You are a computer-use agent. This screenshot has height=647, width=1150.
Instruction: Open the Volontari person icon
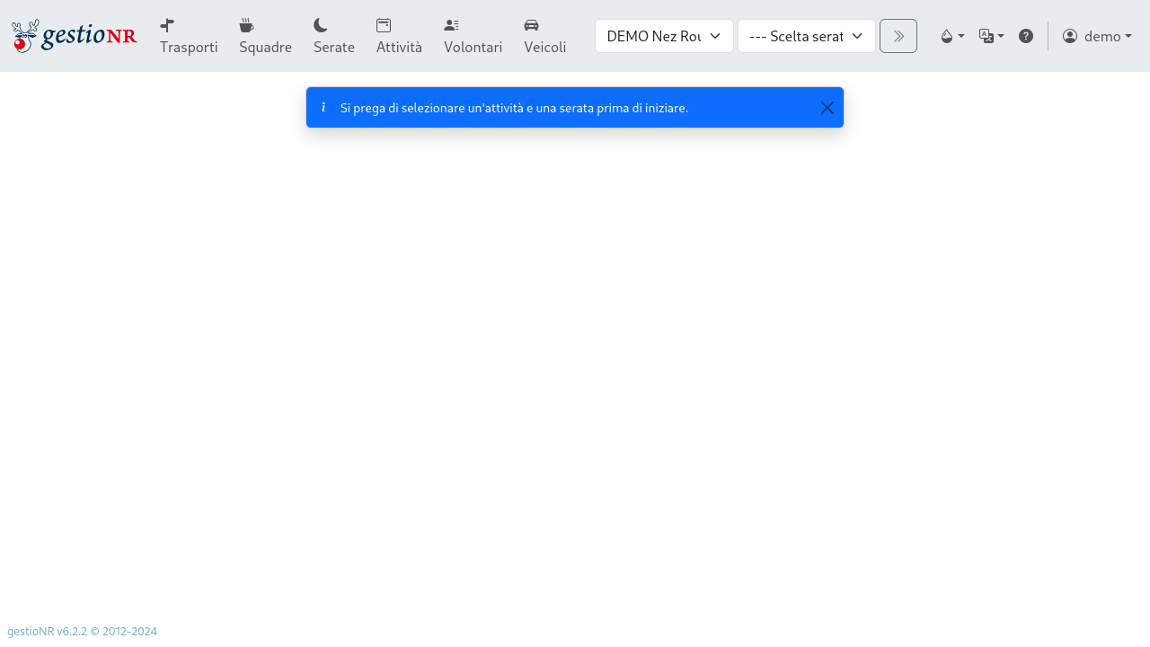(451, 25)
